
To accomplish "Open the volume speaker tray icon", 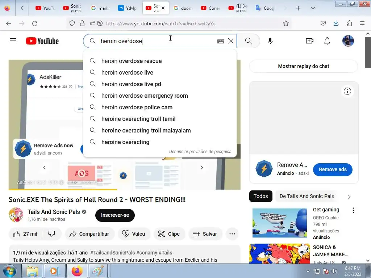I will (334, 271).
